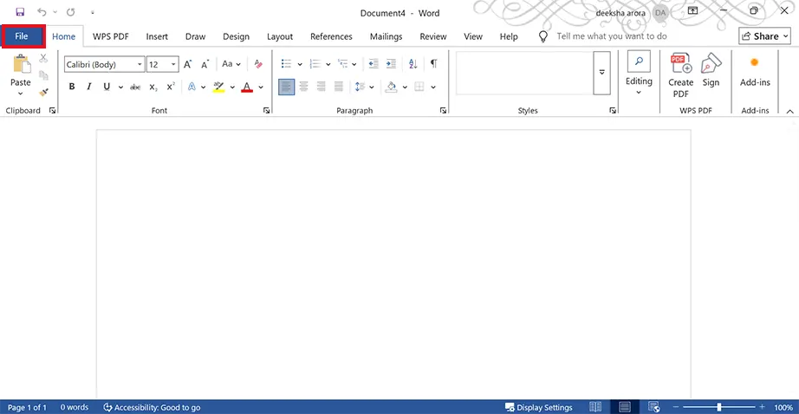Click the Share button

764,36
